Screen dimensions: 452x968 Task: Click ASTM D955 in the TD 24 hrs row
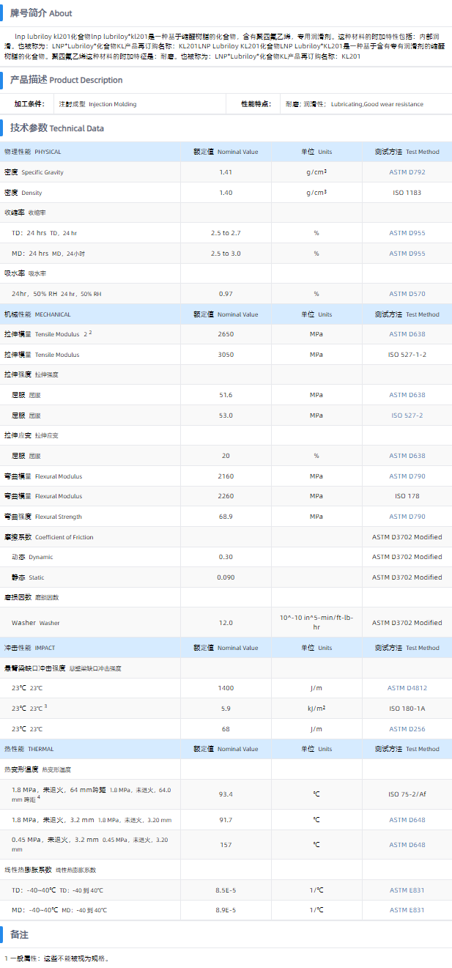click(407, 233)
